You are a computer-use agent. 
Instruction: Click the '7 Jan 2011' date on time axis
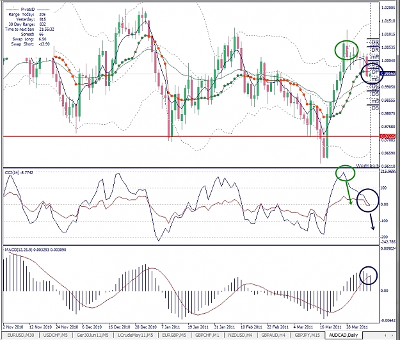point(170,327)
